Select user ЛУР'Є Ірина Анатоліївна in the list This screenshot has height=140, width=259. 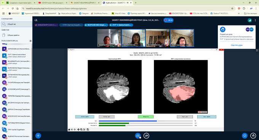tap(16, 56)
